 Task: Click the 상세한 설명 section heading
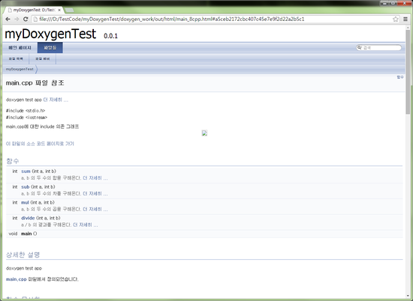(23, 255)
